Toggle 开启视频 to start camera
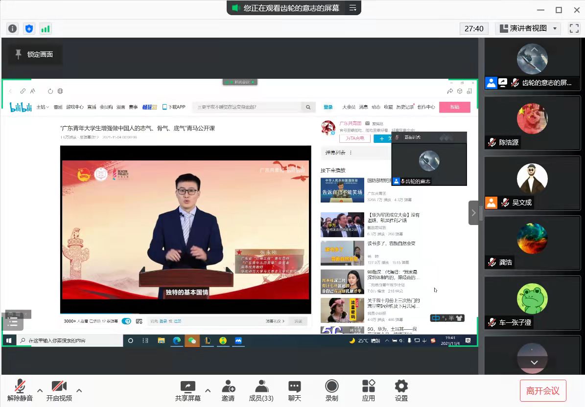Viewport: 585px width, 407px height. 59,390
